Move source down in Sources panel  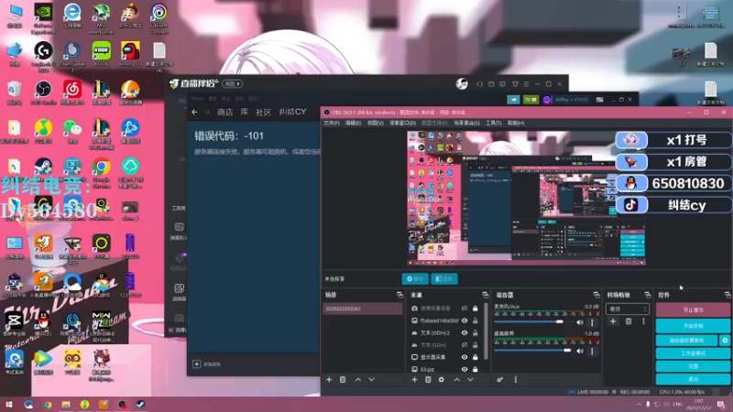pos(470,380)
